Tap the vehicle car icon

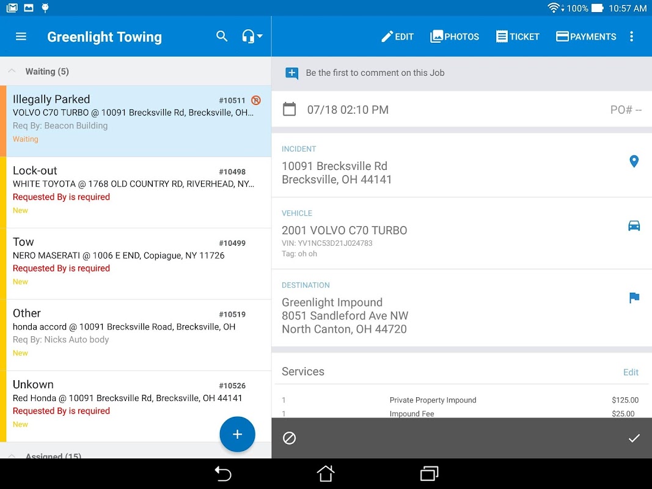pyautogui.click(x=634, y=226)
